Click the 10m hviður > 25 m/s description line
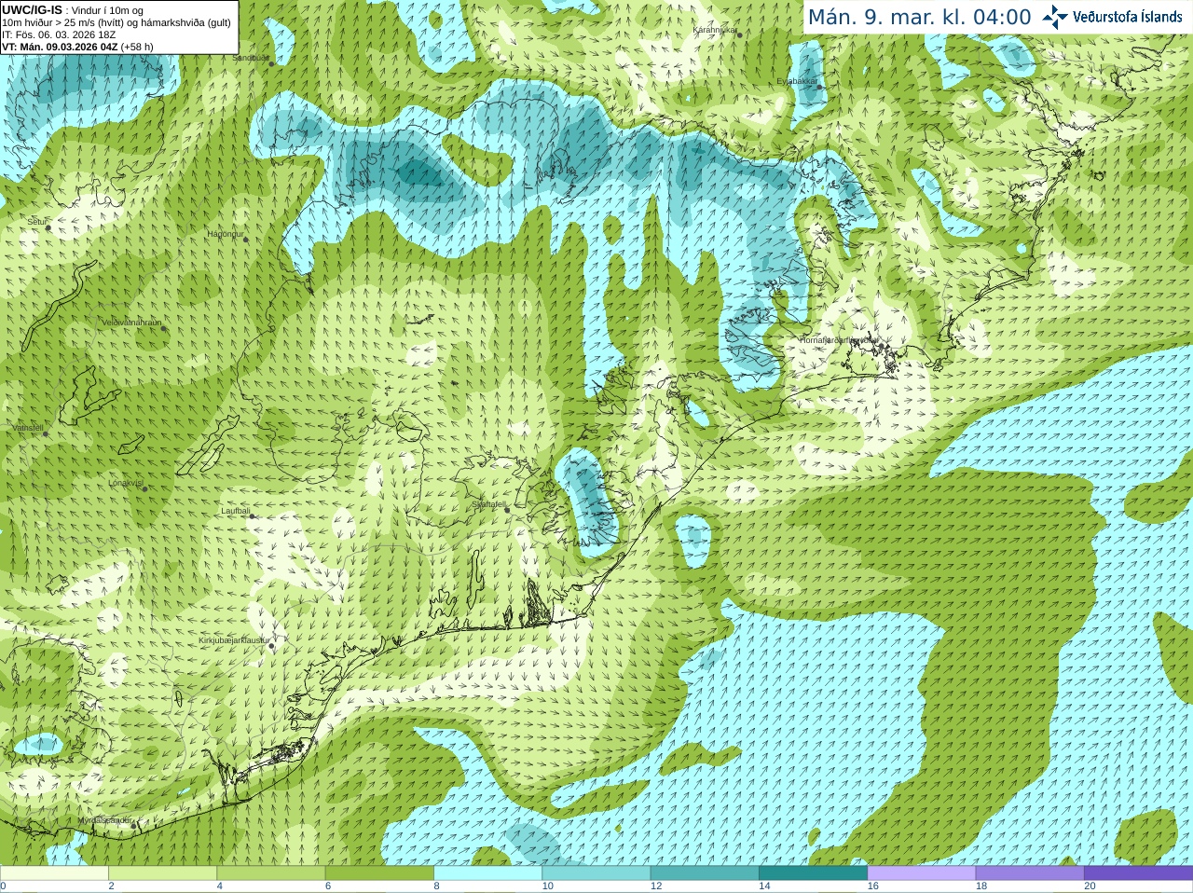The height and width of the screenshot is (893, 1193). coord(117,22)
